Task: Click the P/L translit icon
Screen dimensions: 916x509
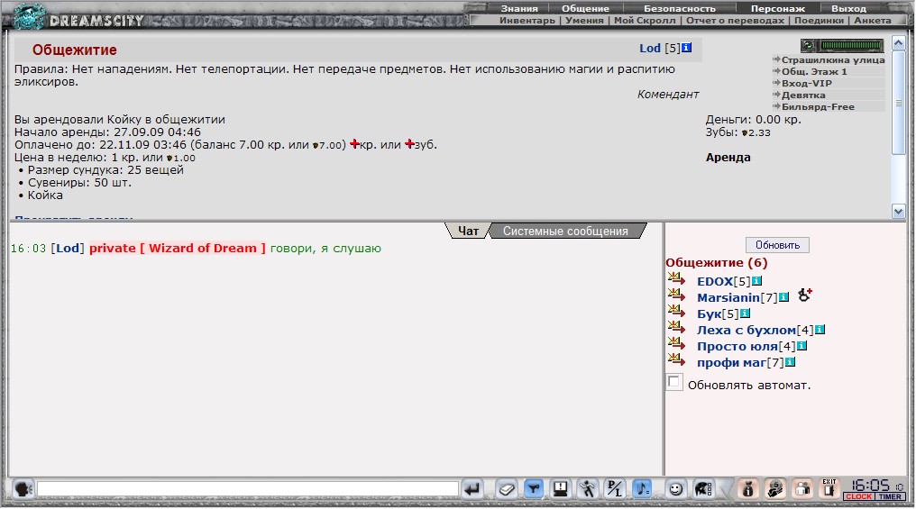Action: [x=614, y=488]
